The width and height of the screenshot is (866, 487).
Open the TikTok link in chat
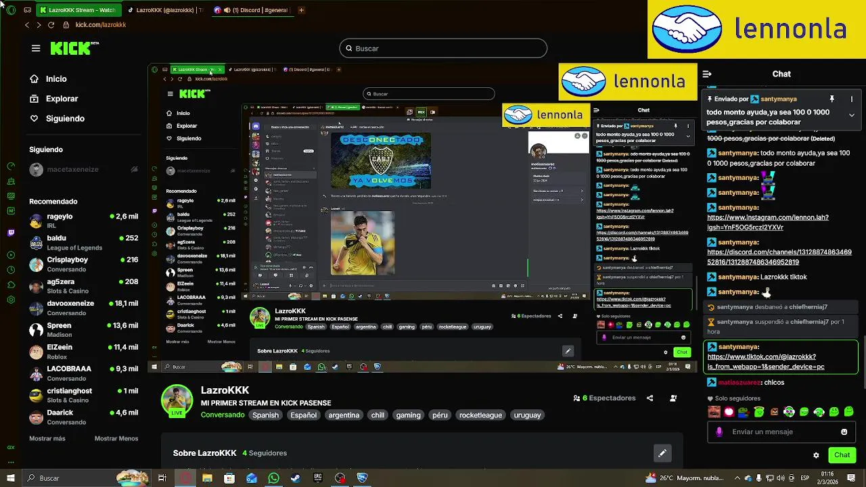coord(766,362)
